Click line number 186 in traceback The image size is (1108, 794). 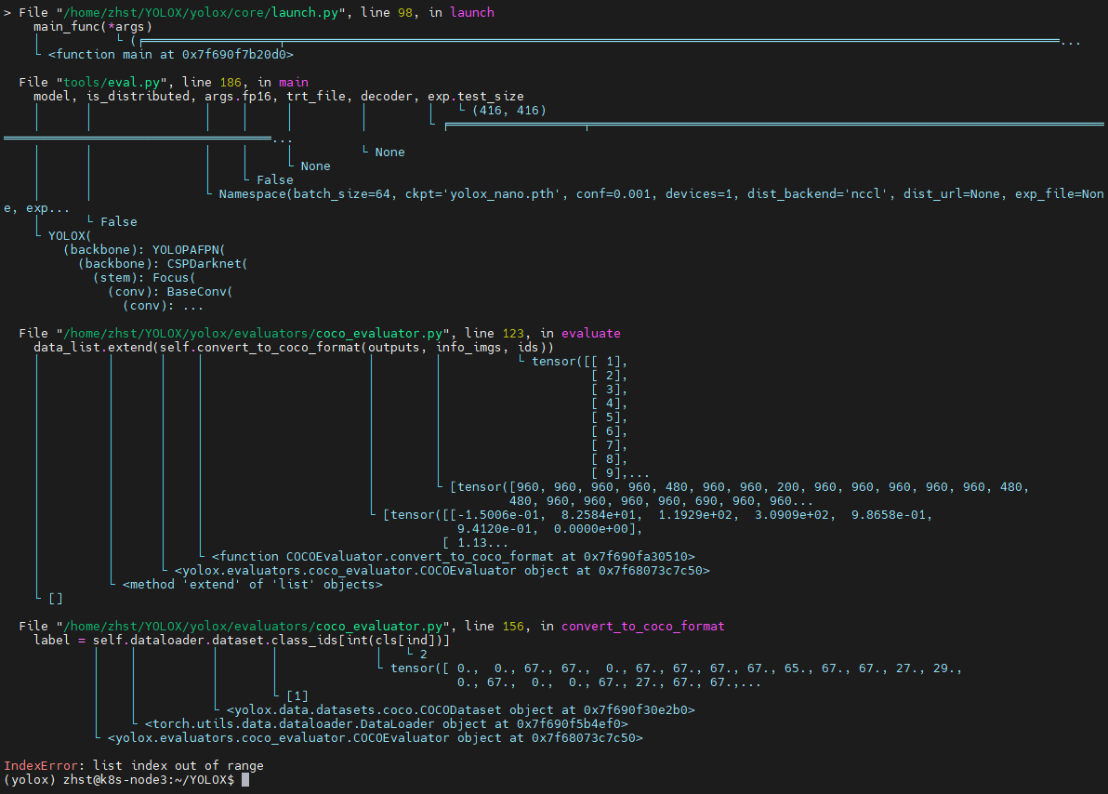pyautogui.click(x=231, y=82)
